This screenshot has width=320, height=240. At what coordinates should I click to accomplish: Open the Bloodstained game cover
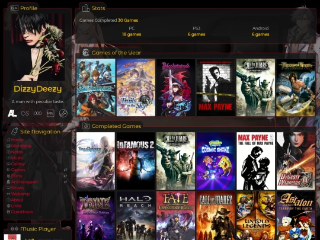coord(176,87)
